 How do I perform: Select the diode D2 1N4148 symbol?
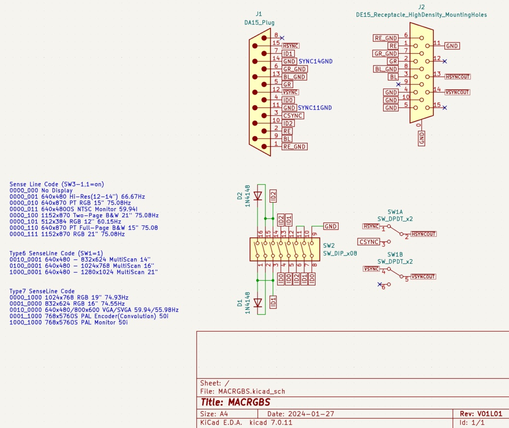click(x=257, y=195)
